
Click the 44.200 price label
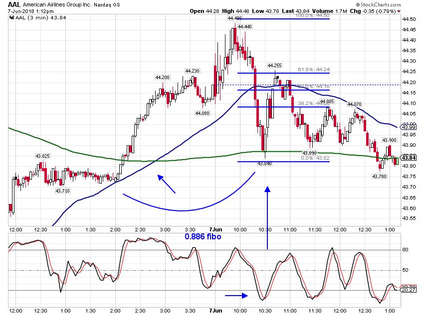(162, 78)
